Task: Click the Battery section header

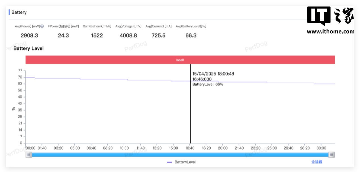Action: pos(19,12)
